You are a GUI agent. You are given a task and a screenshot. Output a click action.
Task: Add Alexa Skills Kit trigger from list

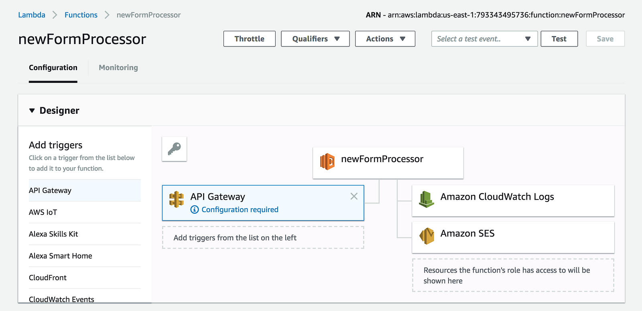(85, 234)
